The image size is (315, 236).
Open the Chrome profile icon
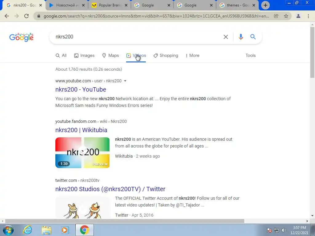click(298, 16)
